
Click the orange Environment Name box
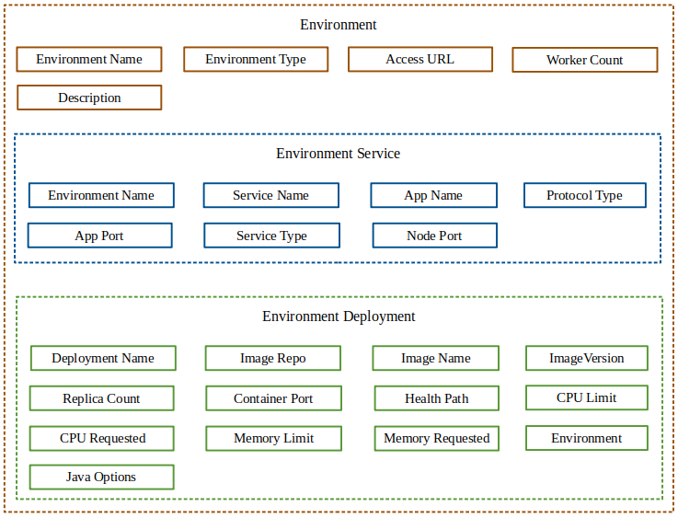(89, 60)
